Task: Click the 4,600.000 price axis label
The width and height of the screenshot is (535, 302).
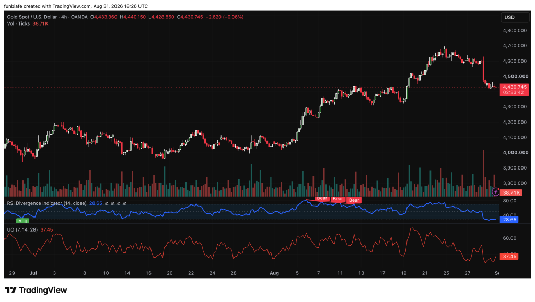Action: [515, 61]
